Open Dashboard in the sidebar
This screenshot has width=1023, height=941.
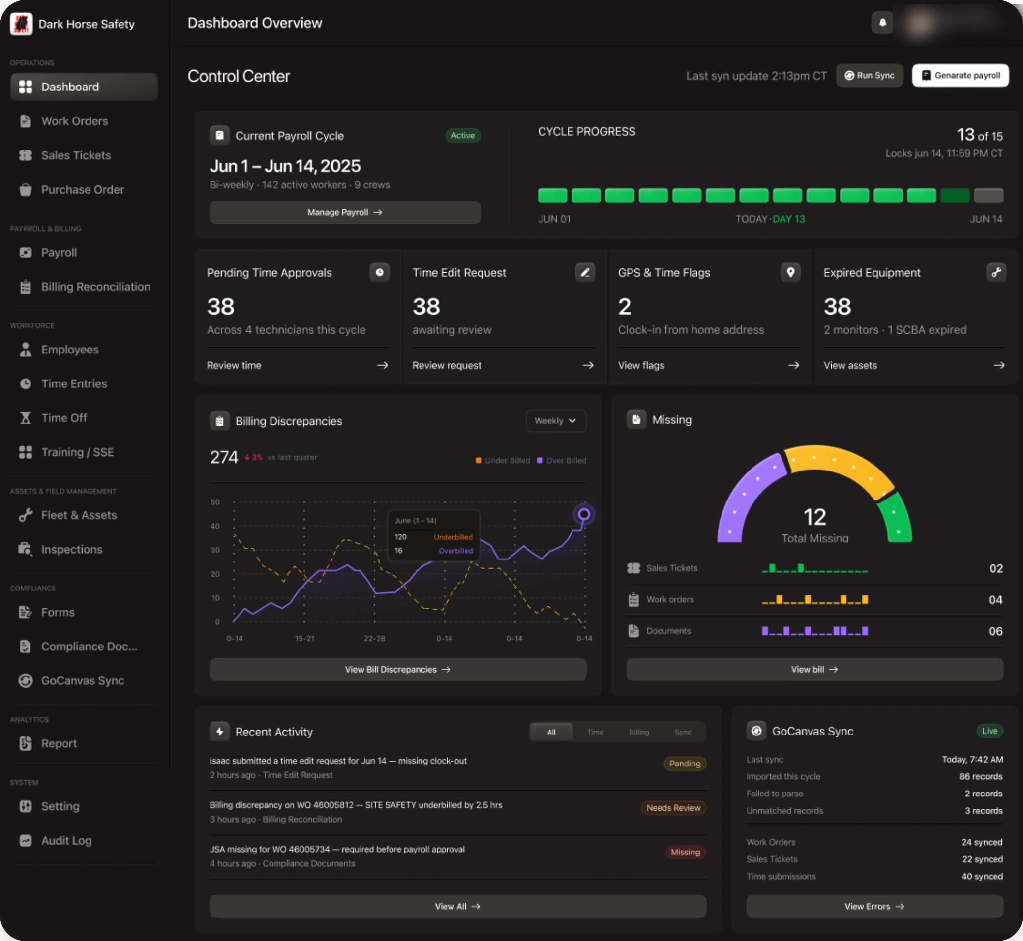click(x=84, y=87)
